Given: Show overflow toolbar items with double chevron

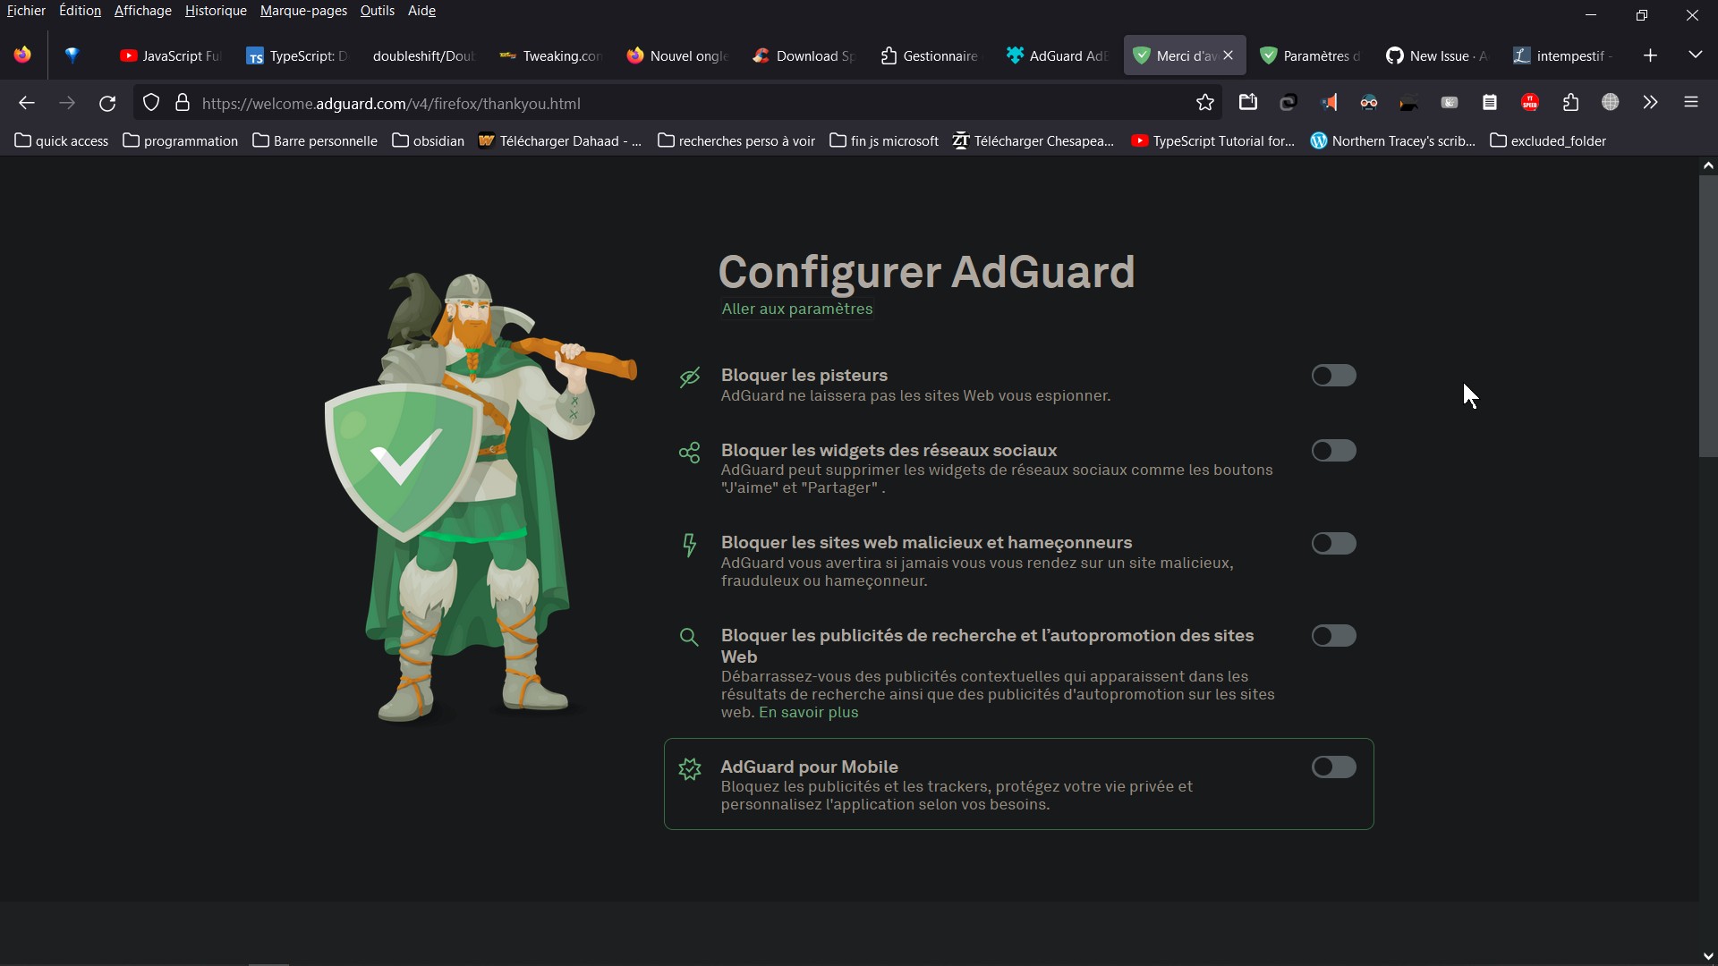Looking at the screenshot, I should [1650, 102].
